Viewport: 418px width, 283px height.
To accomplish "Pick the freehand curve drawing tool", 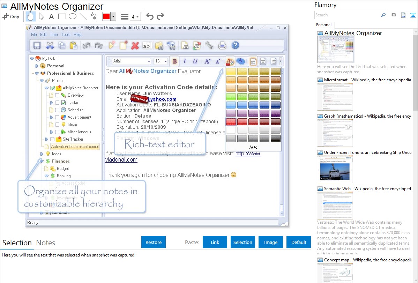I will click(94, 16).
